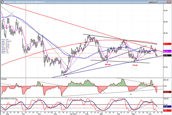Image resolution: width=172 pixels, height=115 pixels.
Task: Select the red 19-wk cycle annotation
Action: pos(135,65)
